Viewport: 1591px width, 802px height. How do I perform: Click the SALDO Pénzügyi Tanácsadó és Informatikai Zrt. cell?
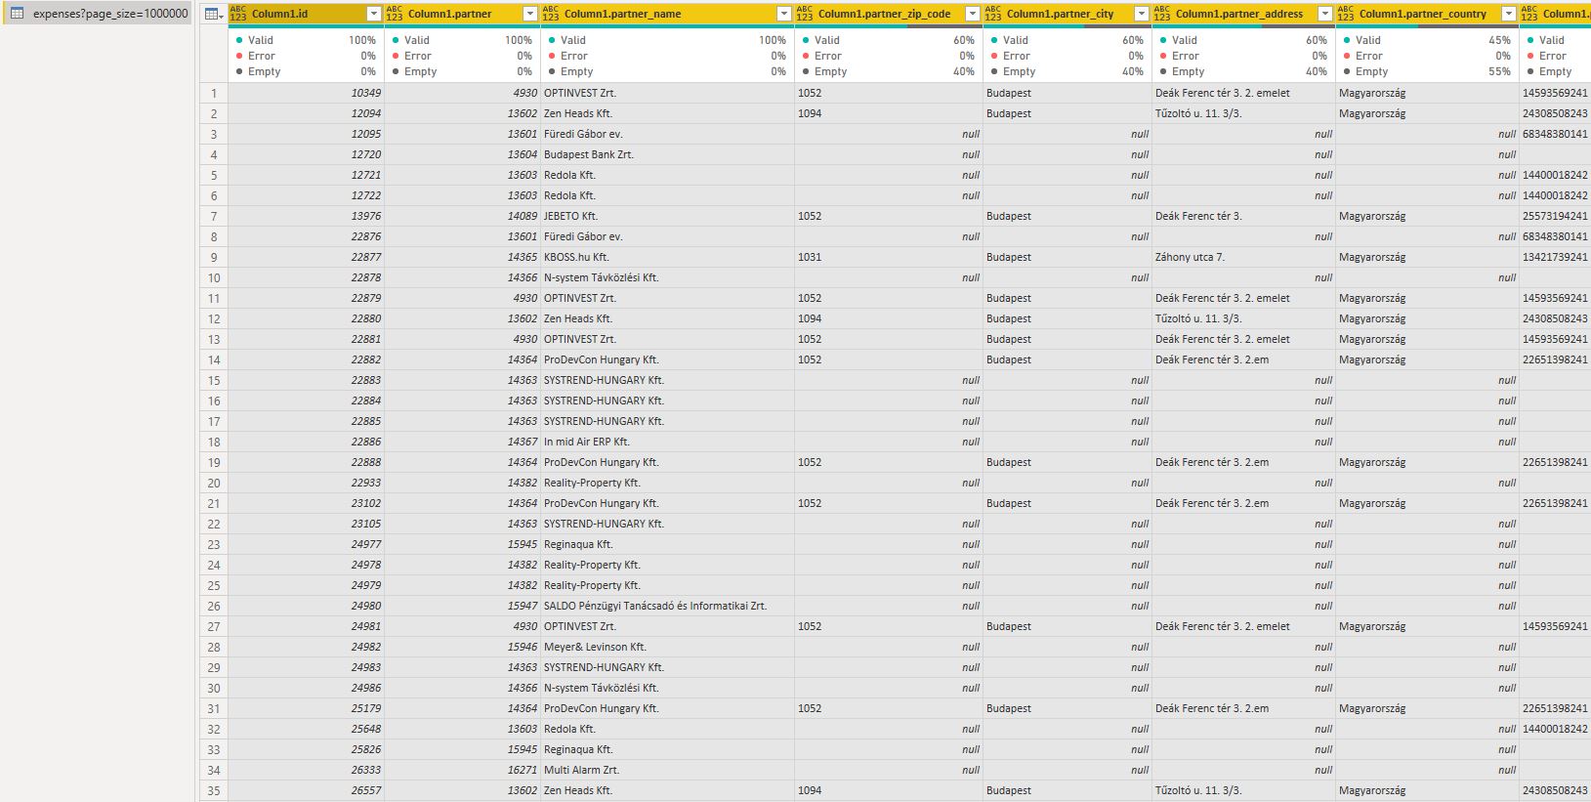[x=667, y=606]
